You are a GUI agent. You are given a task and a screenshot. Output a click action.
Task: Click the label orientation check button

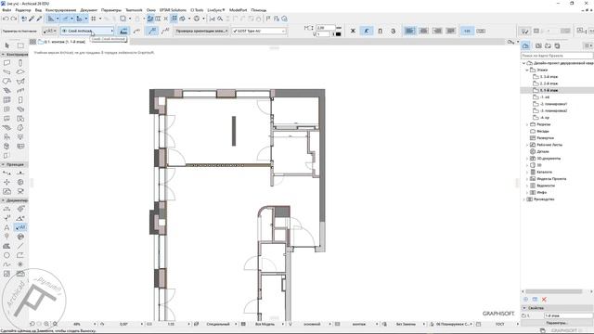point(200,31)
